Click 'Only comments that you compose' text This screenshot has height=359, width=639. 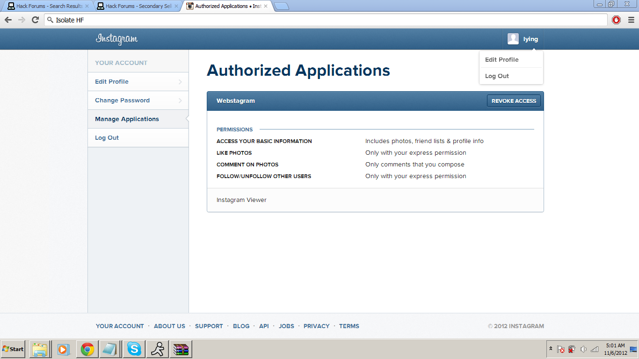click(x=415, y=165)
